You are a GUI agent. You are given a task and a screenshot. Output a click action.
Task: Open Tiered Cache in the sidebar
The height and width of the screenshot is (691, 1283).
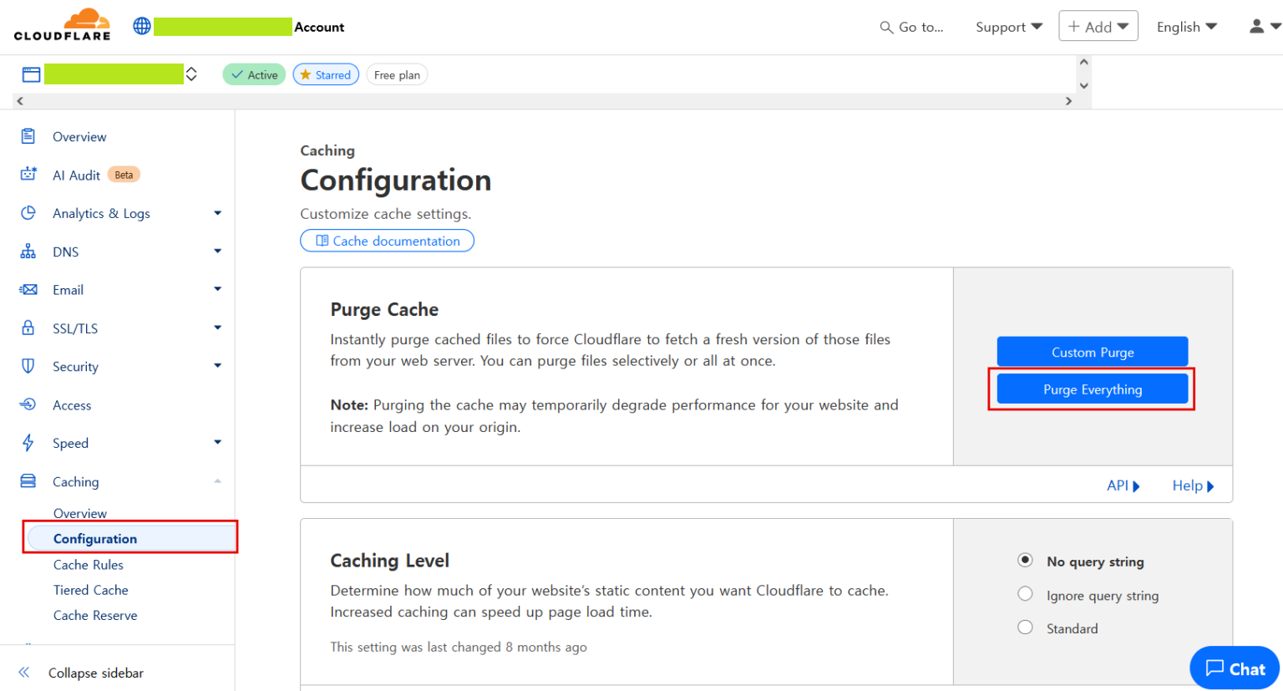91,590
